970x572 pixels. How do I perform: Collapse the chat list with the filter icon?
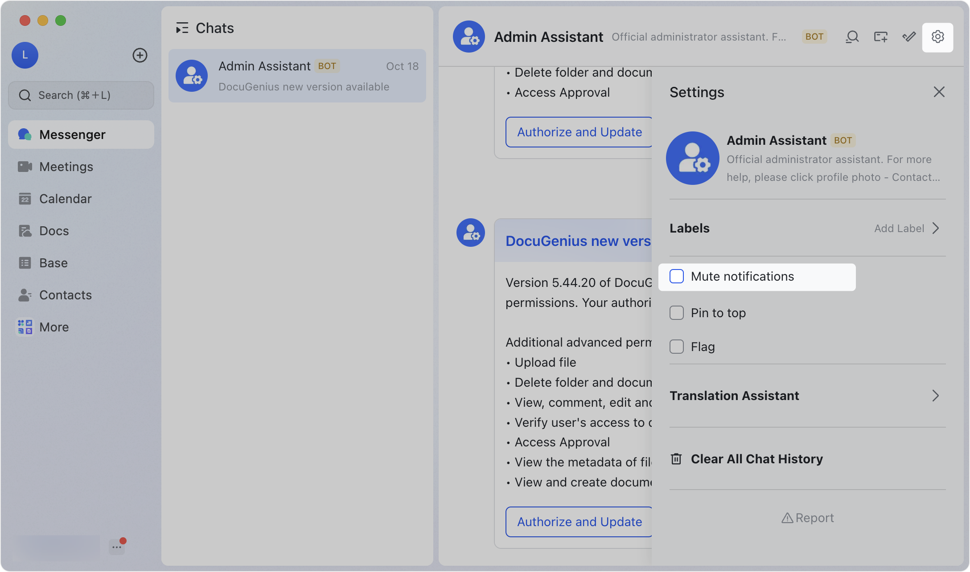[182, 28]
